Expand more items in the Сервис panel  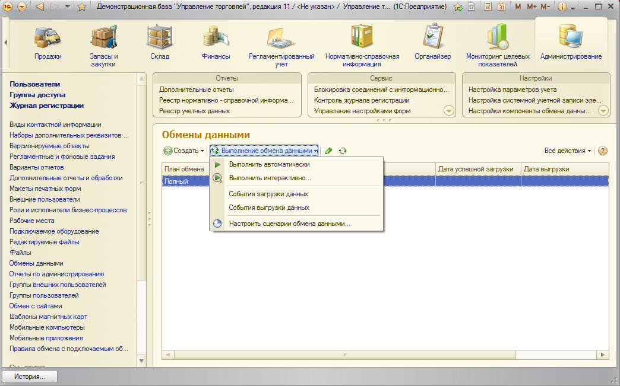[x=448, y=111]
